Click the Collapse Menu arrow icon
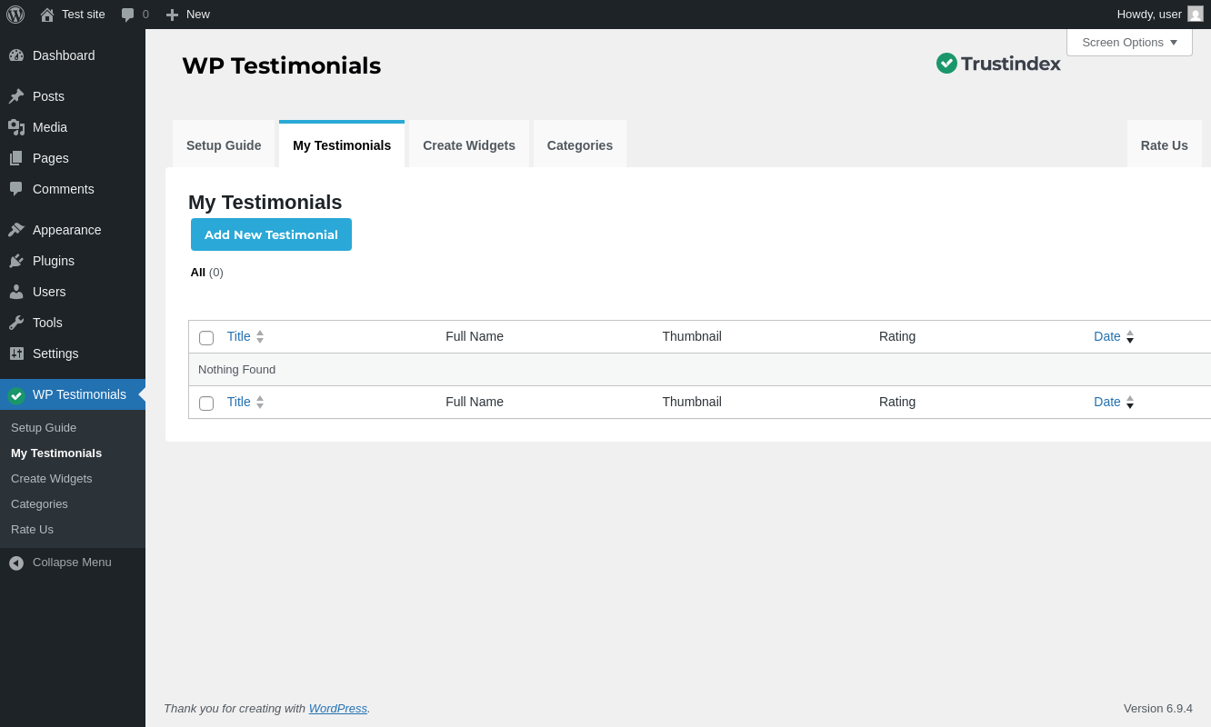This screenshot has height=727, width=1211. click(16, 563)
